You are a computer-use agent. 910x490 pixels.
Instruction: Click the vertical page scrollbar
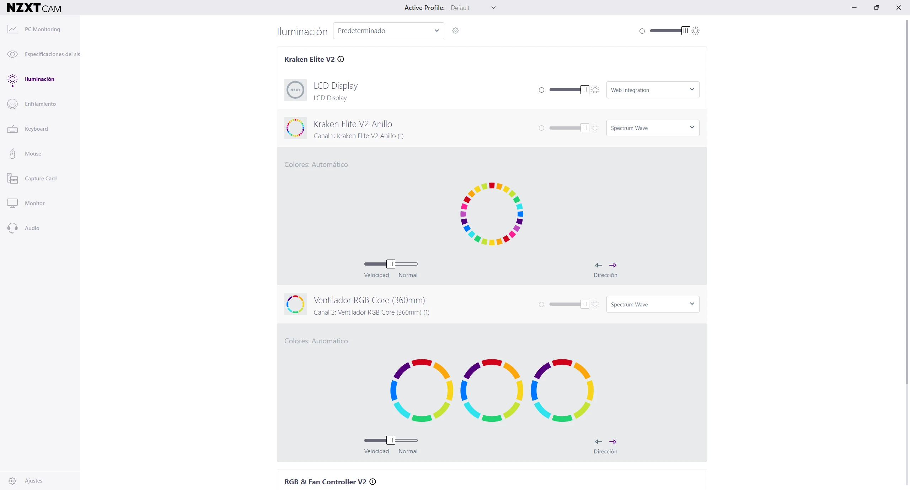click(x=907, y=202)
